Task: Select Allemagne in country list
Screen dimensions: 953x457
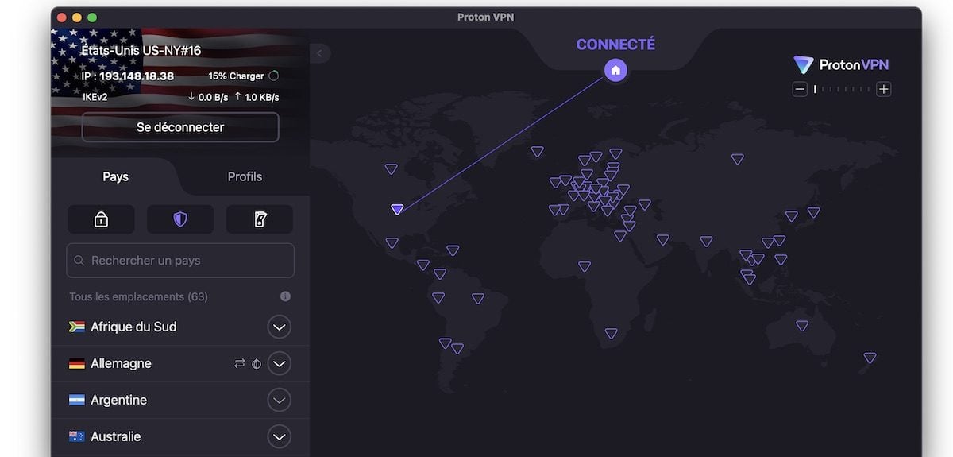Action: 180,363
